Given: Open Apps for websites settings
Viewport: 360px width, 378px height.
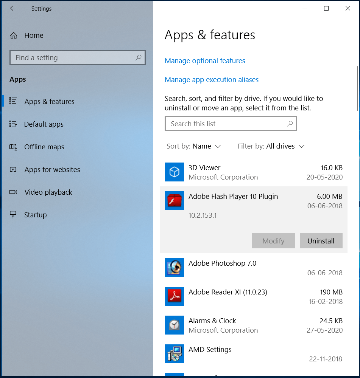Looking at the screenshot, I should 52,169.
